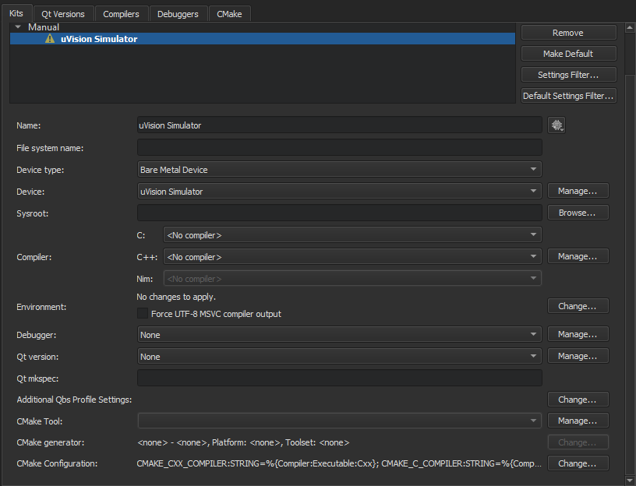636x486 pixels.
Task: Collapse the Manual kit group
Action: pyautogui.click(x=17, y=26)
